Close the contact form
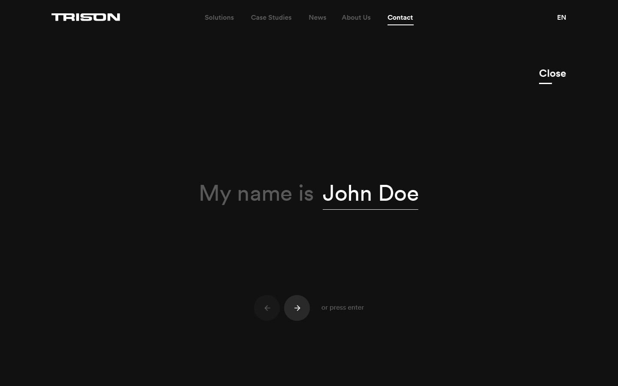The width and height of the screenshot is (618, 386). click(552, 73)
